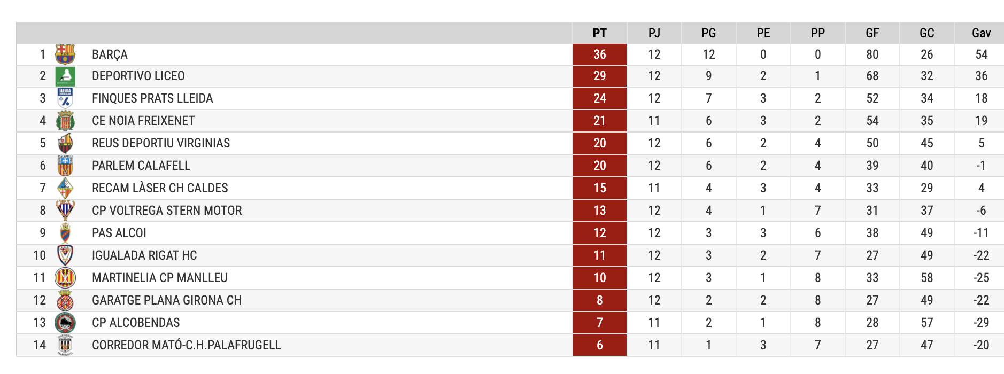Click the CE Noia Freixenet crest

(x=65, y=121)
